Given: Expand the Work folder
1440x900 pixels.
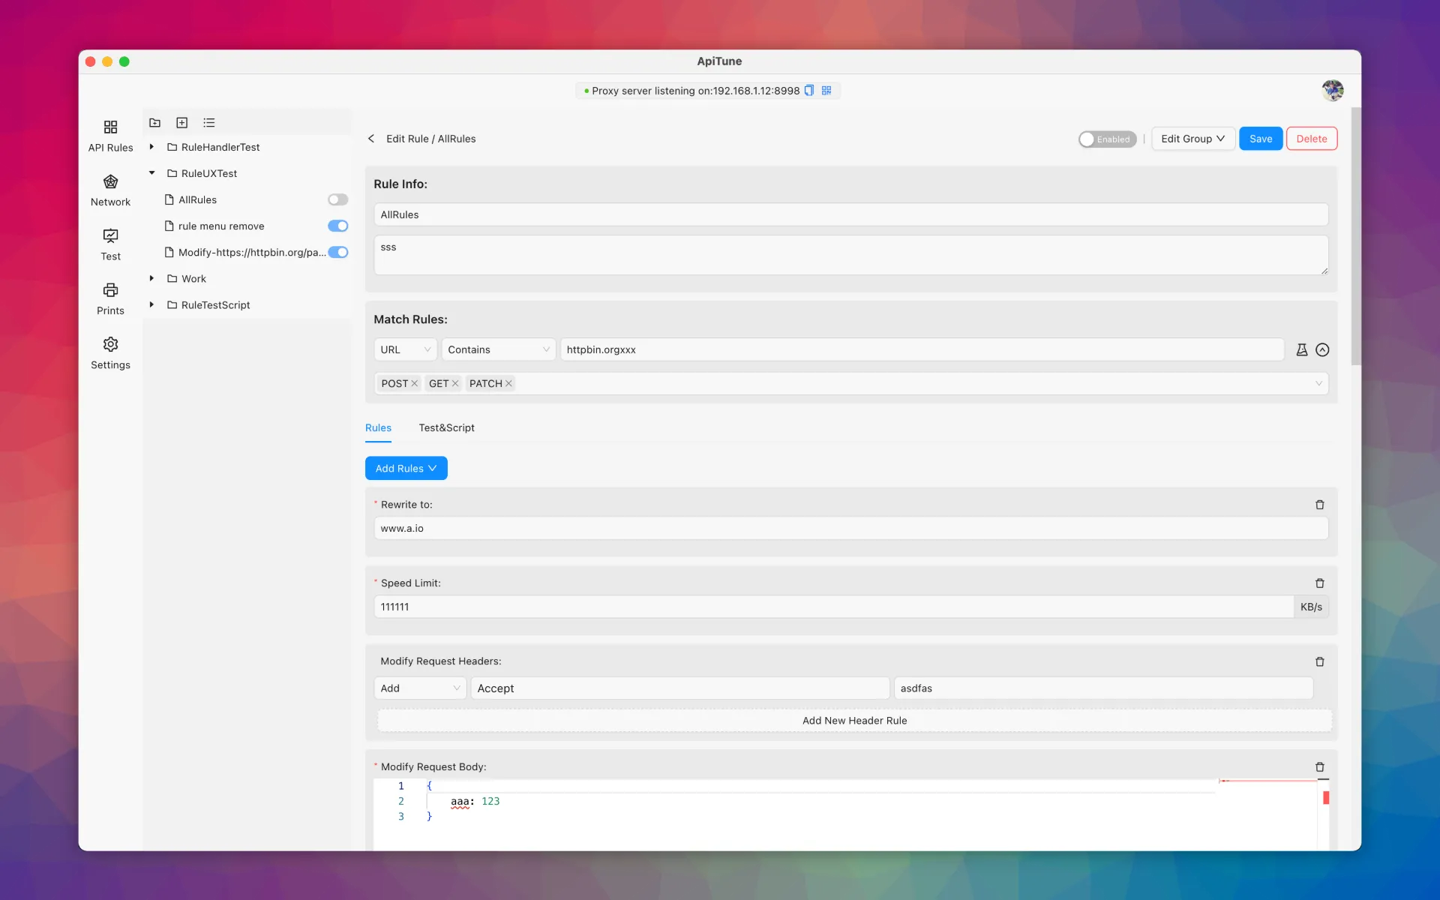Looking at the screenshot, I should [151, 278].
